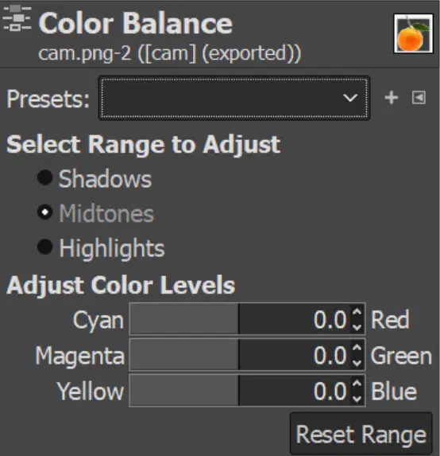Open the presets menu arrow icon

point(419,98)
